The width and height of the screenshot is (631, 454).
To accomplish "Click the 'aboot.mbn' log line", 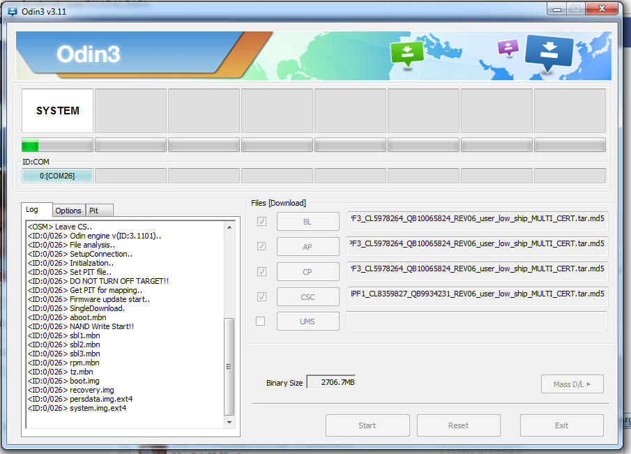I will click(67, 317).
